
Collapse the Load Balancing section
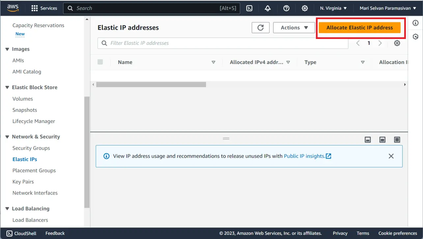7,209
